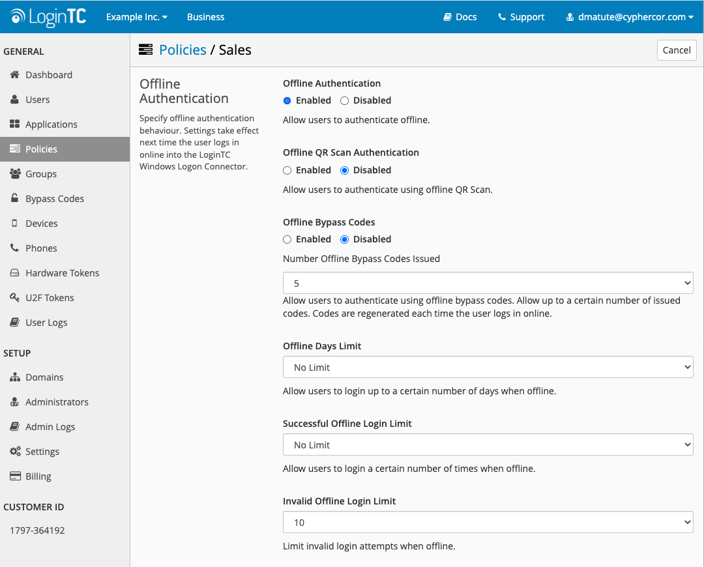Open Number Offline Bypass Codes Issued selector

click(488, 283)
